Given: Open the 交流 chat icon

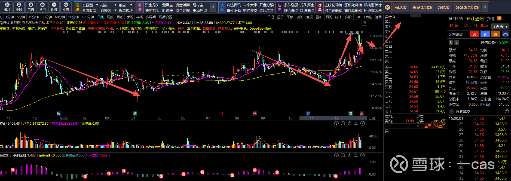Looking at the screenshot, I should pyautogui.click(x=66, y=7).
